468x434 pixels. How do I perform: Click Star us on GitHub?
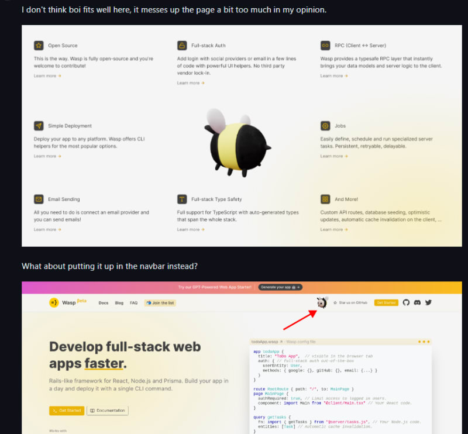click(350, 302)
